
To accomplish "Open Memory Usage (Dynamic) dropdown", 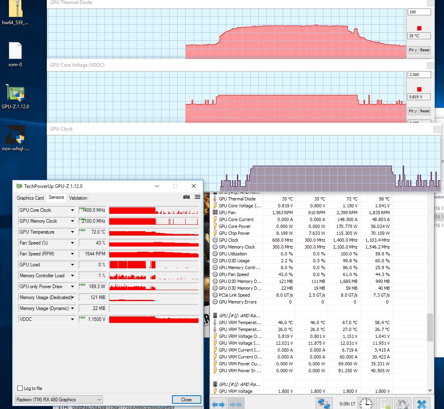I will click(x=73, y=308).
